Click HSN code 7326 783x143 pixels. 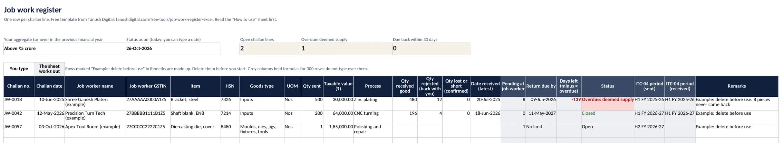click(230, 104)
